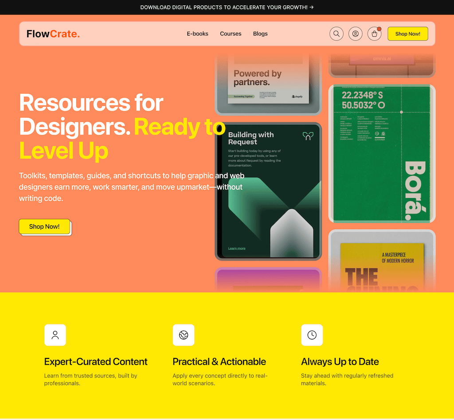Open the Powered by partners card thumbnail

pos(268,85)
